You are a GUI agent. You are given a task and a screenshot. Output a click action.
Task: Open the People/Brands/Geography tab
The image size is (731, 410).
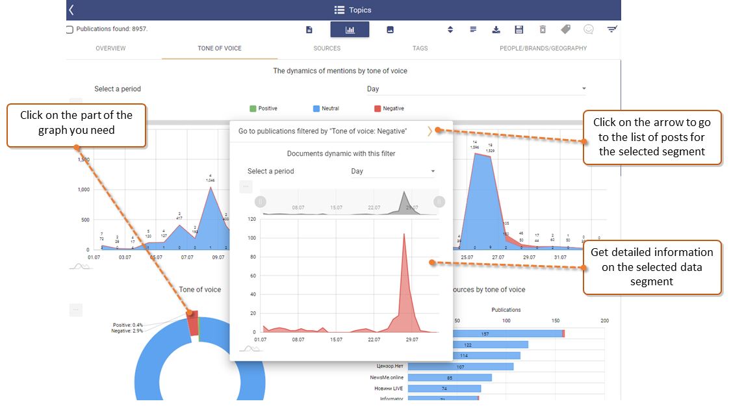coord(543,48)
